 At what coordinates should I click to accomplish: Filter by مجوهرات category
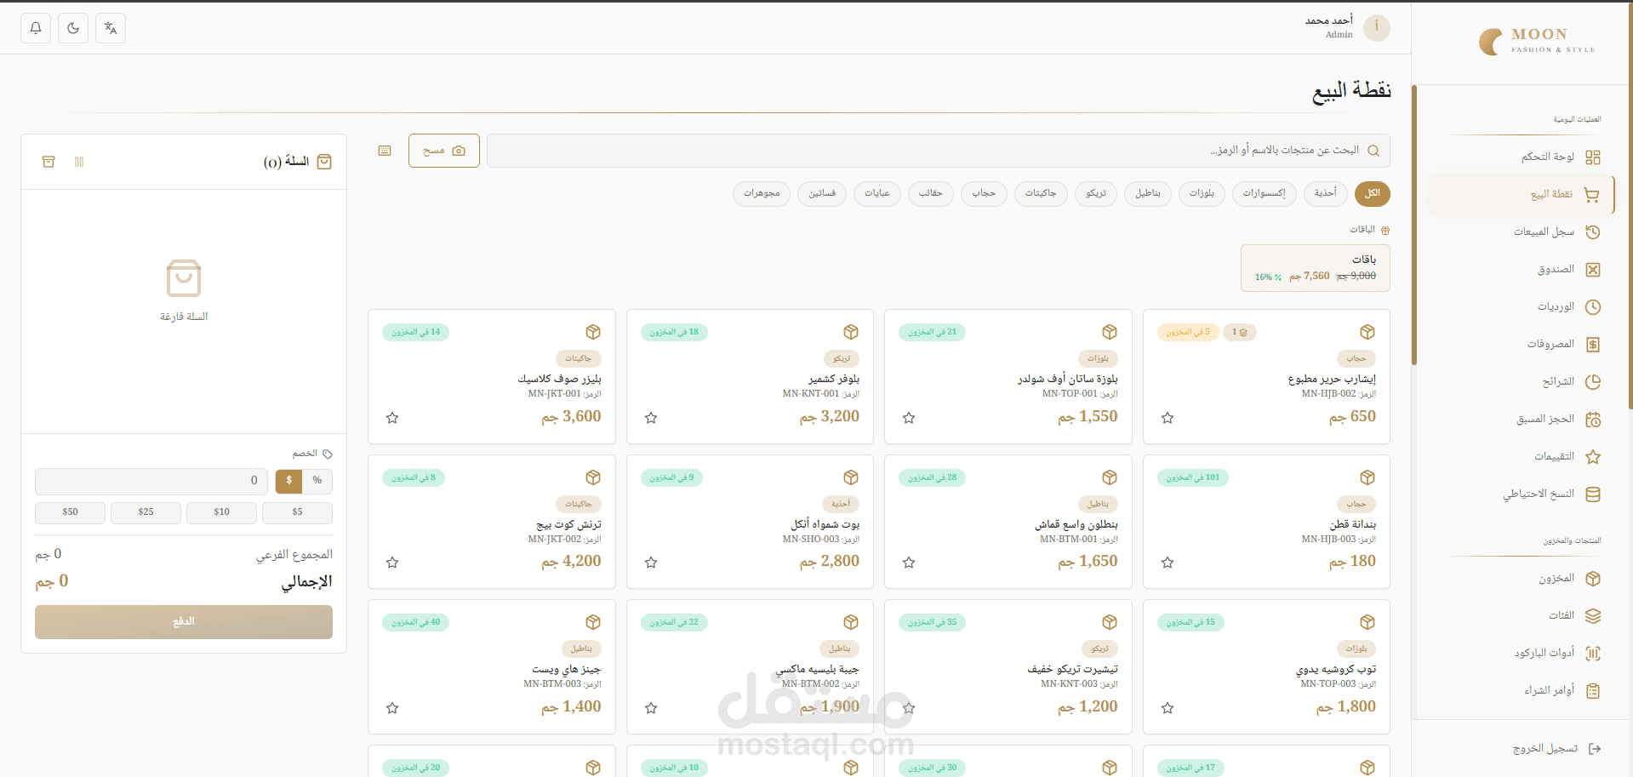point(762,194)
